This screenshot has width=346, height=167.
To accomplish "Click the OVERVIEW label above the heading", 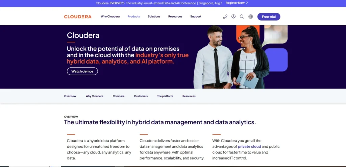I will click(x=71, y=117).
